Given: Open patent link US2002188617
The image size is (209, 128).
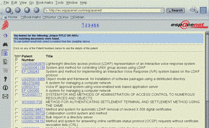Looking at the screenshot, I should click(x=33, y=117).
